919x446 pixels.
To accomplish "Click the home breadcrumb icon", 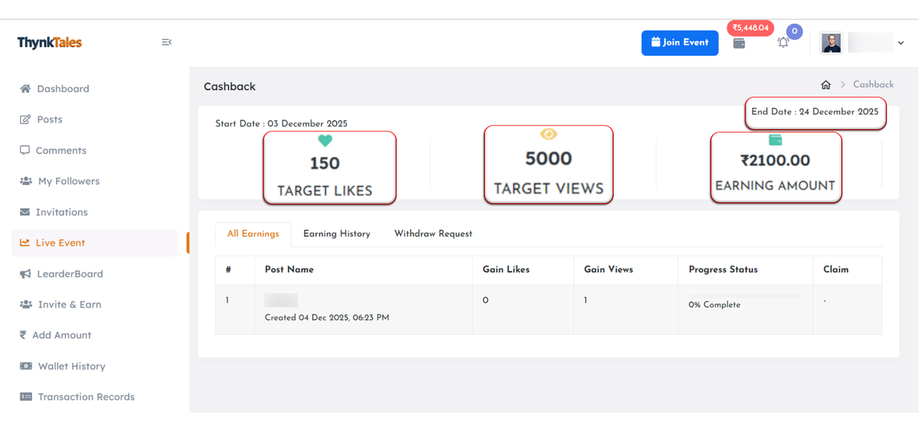I will click(x=826, y=85).
